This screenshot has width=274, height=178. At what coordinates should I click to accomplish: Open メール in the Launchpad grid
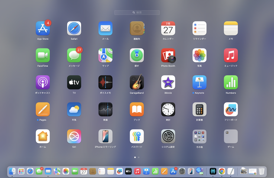tap(105, 28)
